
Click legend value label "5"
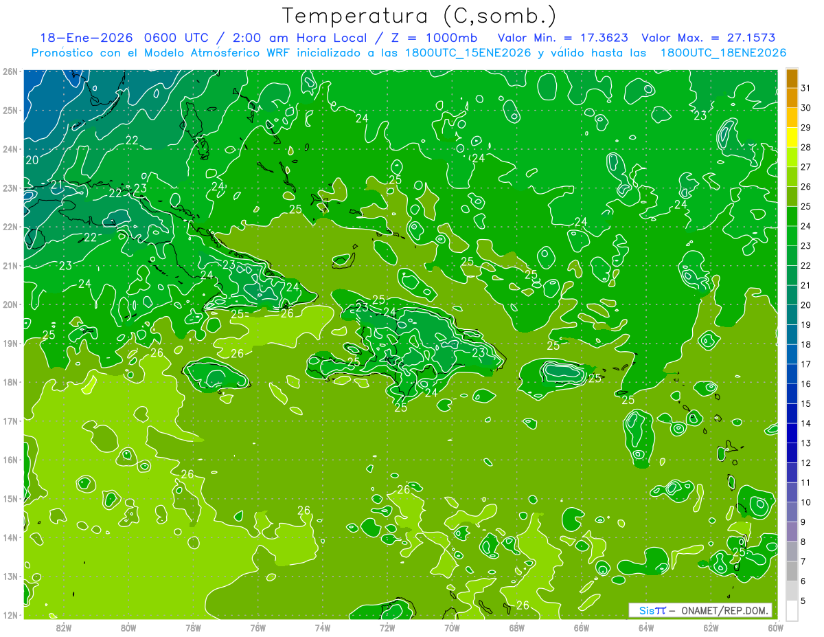point(803,601)
